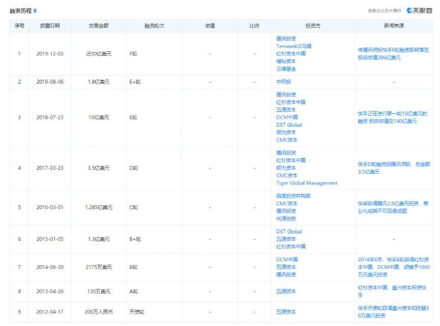This screenshot has height=326, width=440.
Task: Open DST Global link in the B+轮 row
Action: pos(289,232)
